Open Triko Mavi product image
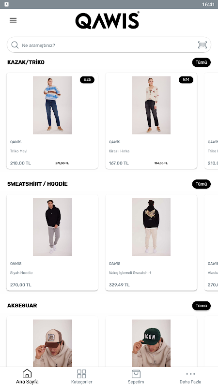218x387 pixels. tap(52, 105)
